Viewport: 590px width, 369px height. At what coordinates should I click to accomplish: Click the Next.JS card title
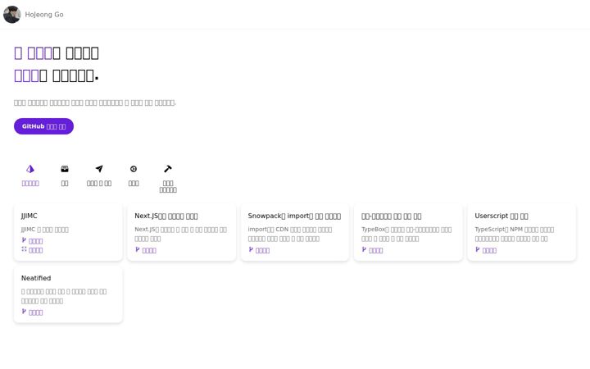click(x=166, y=216)
